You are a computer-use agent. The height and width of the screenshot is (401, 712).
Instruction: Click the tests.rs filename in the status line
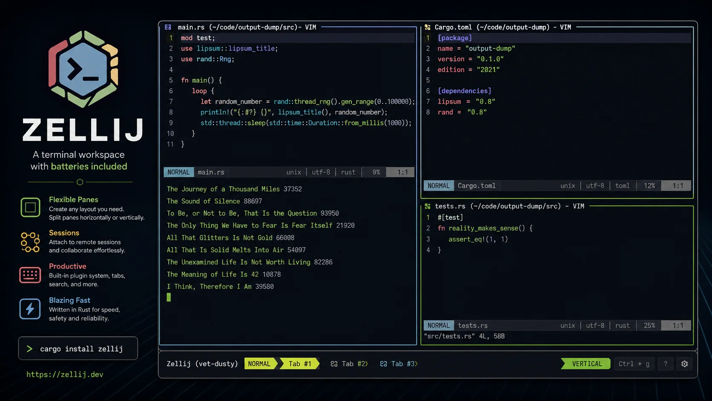[473, 326]
